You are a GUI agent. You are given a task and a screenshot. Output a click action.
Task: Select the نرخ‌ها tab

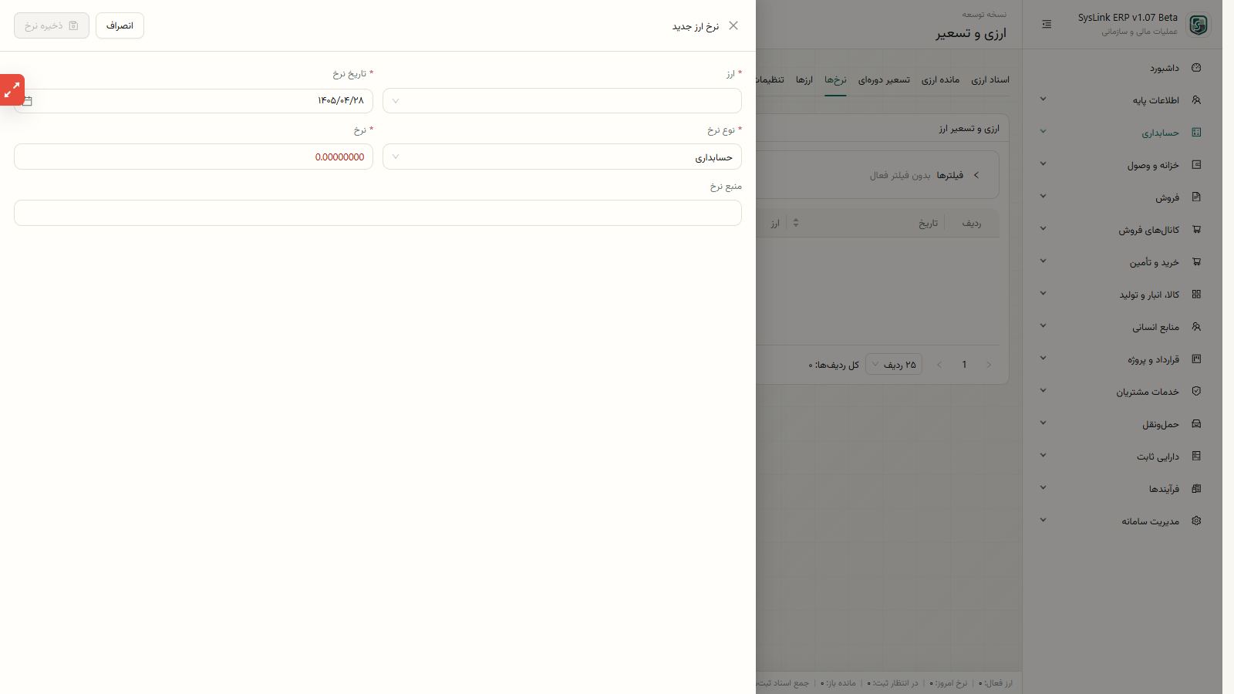835,80
